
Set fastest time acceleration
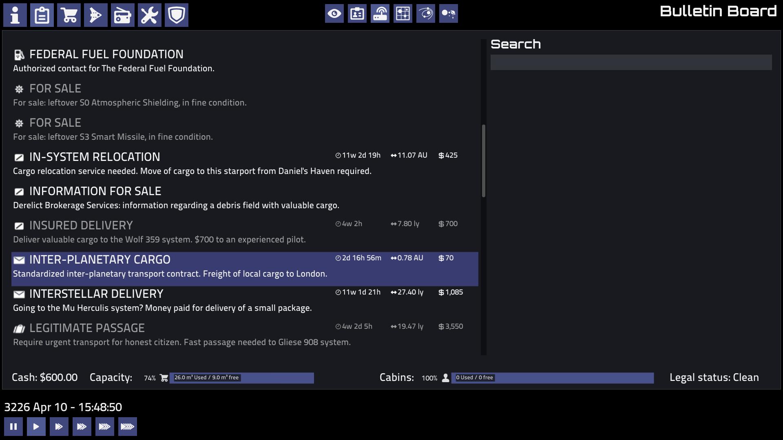tap(128, 427)
